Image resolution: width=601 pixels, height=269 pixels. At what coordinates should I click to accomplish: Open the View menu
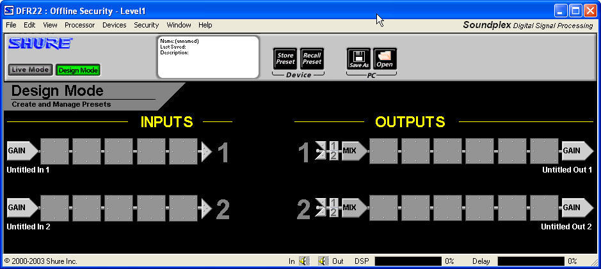pos(50,25)
